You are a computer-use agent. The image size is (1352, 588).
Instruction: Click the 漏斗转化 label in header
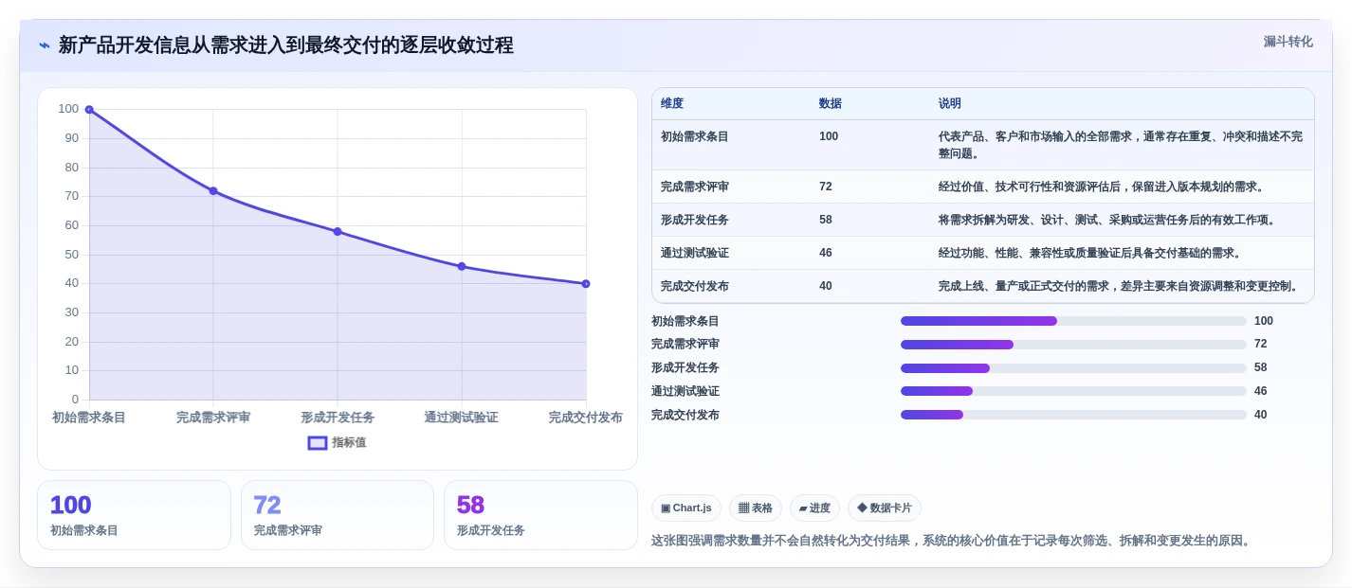pyautogui.click(x=1288, y=42)
